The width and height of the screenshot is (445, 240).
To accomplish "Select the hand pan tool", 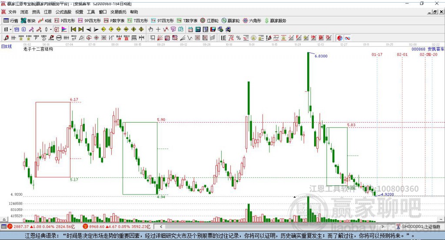I will [151, 29].
